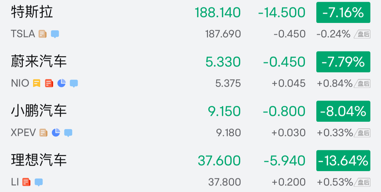Tap the green -7.79% change badge
Viewport: 381px width, 192px height.
pyautogui.click(x=343, y=62)
